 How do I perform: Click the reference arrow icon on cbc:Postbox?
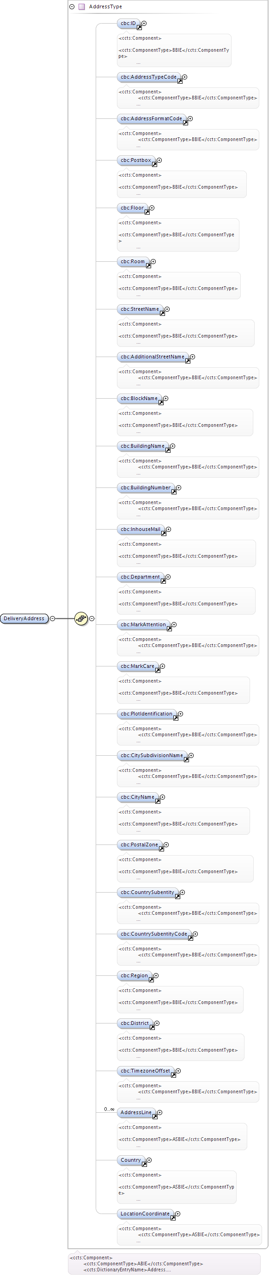point(154,165)
